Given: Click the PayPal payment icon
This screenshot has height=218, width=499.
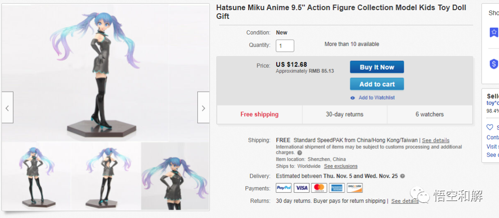Looking at the screenshot, I should (x=283, y=188).
